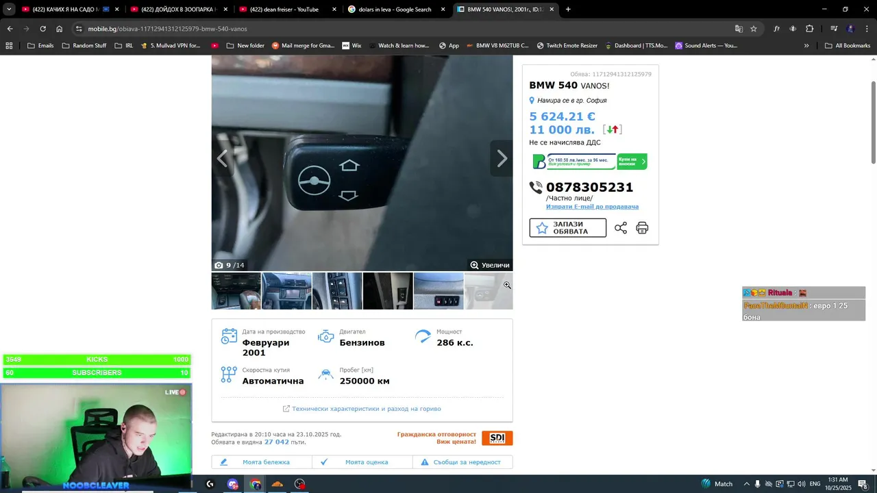Click the Увеличи enlarge photo button
The image size is (877, 493).
pos(490,265)
